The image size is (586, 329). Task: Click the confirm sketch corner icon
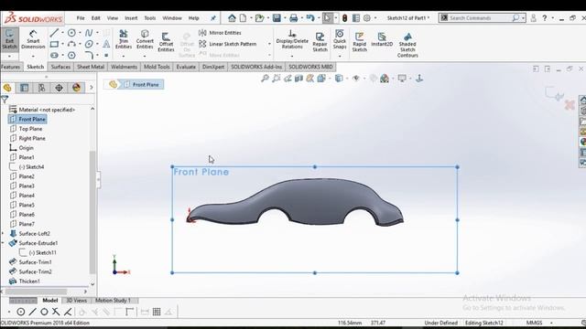[x=554, y=93]
